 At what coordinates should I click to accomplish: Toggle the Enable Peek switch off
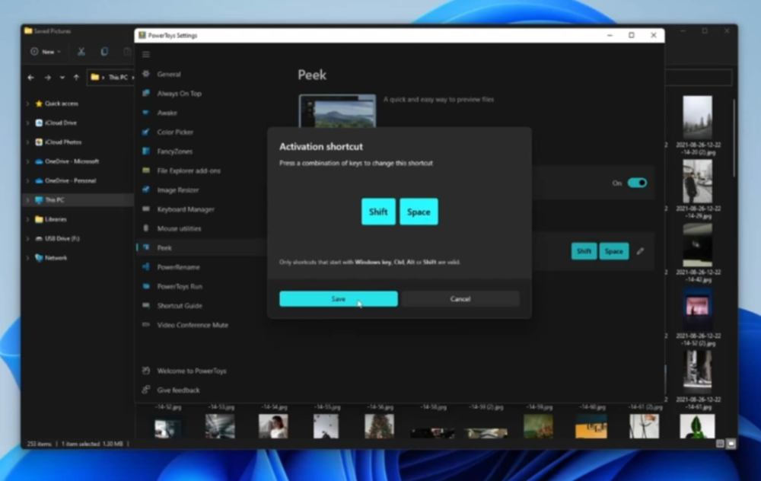click(x=637, y=183)
